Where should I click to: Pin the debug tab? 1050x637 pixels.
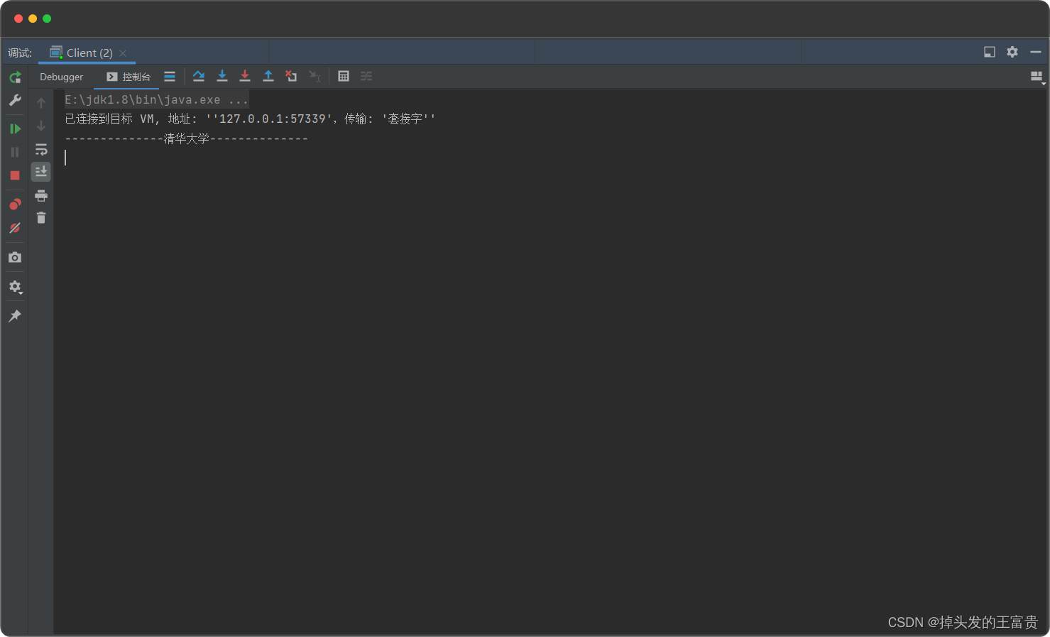pyautogui.click(x=15, y=316)
